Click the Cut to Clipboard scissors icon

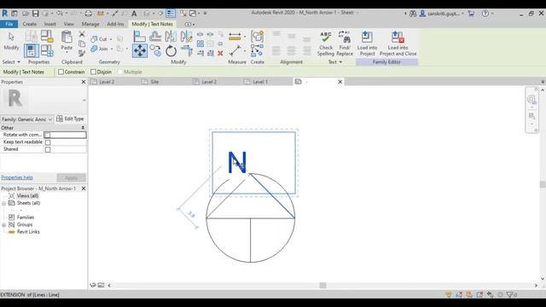[x=82, y=34]
